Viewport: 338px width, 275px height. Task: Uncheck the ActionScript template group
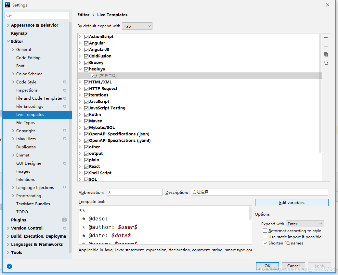click(x=86, y=37)
